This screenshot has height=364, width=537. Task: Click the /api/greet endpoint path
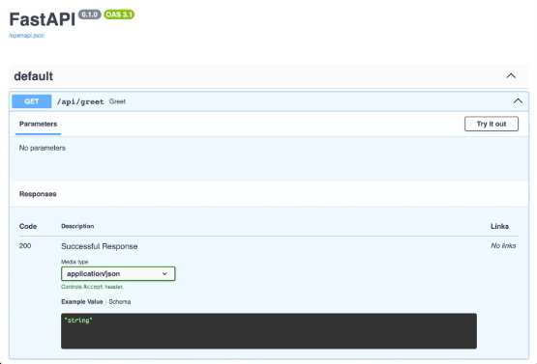[x=80, y=101]
